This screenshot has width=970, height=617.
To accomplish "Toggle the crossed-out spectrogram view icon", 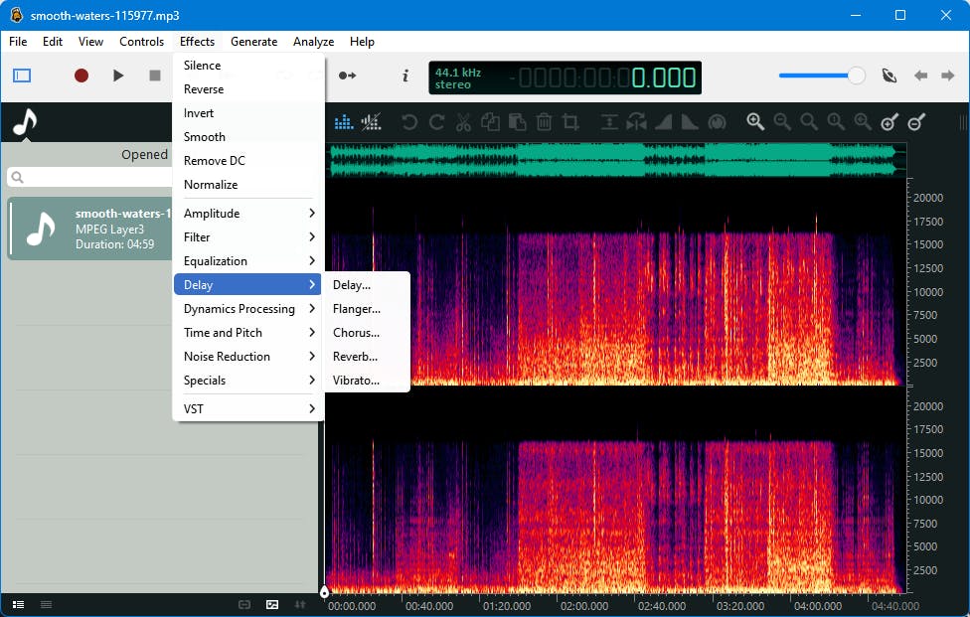I will click(371, 122).
